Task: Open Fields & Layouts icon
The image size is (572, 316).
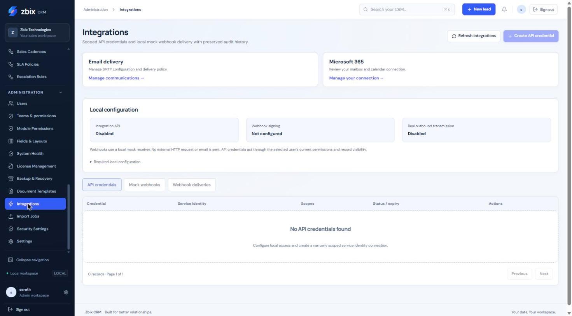Action: coord(11,141)
